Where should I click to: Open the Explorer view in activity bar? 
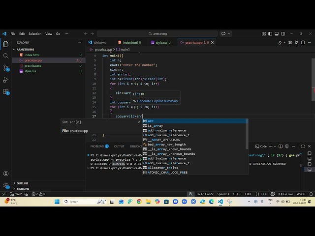click(x=6, y=44)
